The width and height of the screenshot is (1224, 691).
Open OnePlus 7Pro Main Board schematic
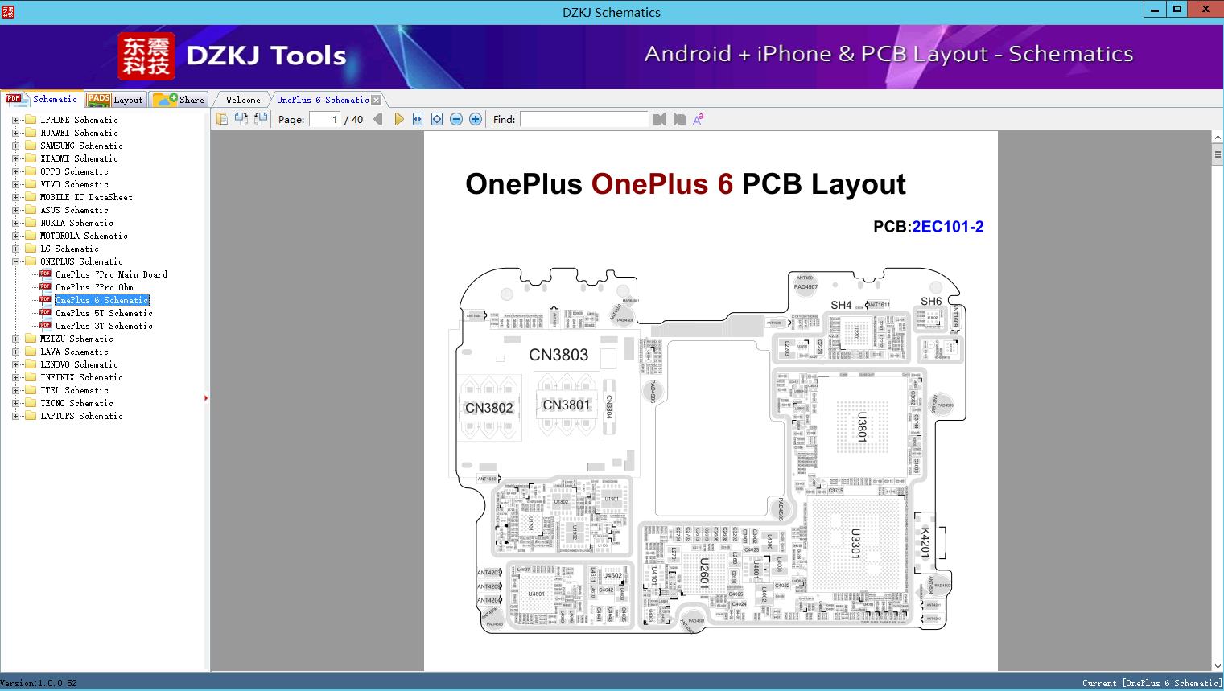coord(111,274)
